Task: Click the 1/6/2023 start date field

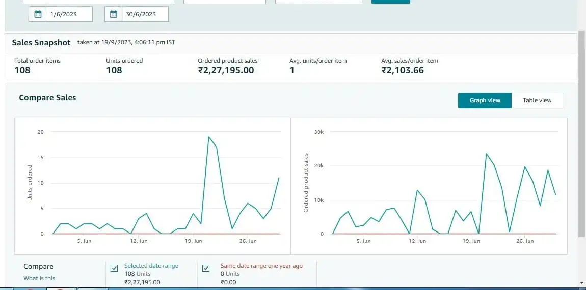Action: (x=69, y=14)
